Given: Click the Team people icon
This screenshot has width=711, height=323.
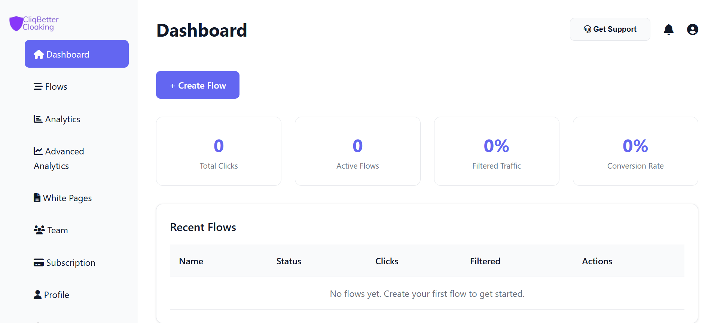Looking at the screenshot, I should click(38, 230).
